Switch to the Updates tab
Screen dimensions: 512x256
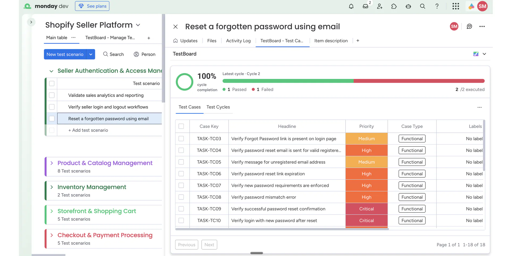[186, 41]
